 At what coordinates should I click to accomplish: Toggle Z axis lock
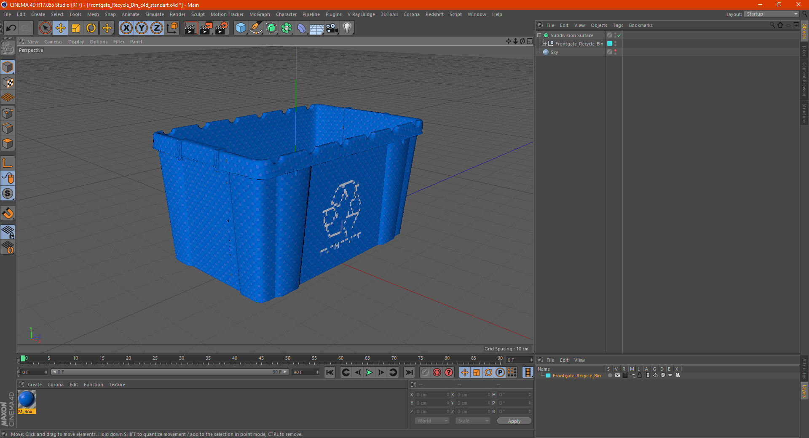[157, 28]
